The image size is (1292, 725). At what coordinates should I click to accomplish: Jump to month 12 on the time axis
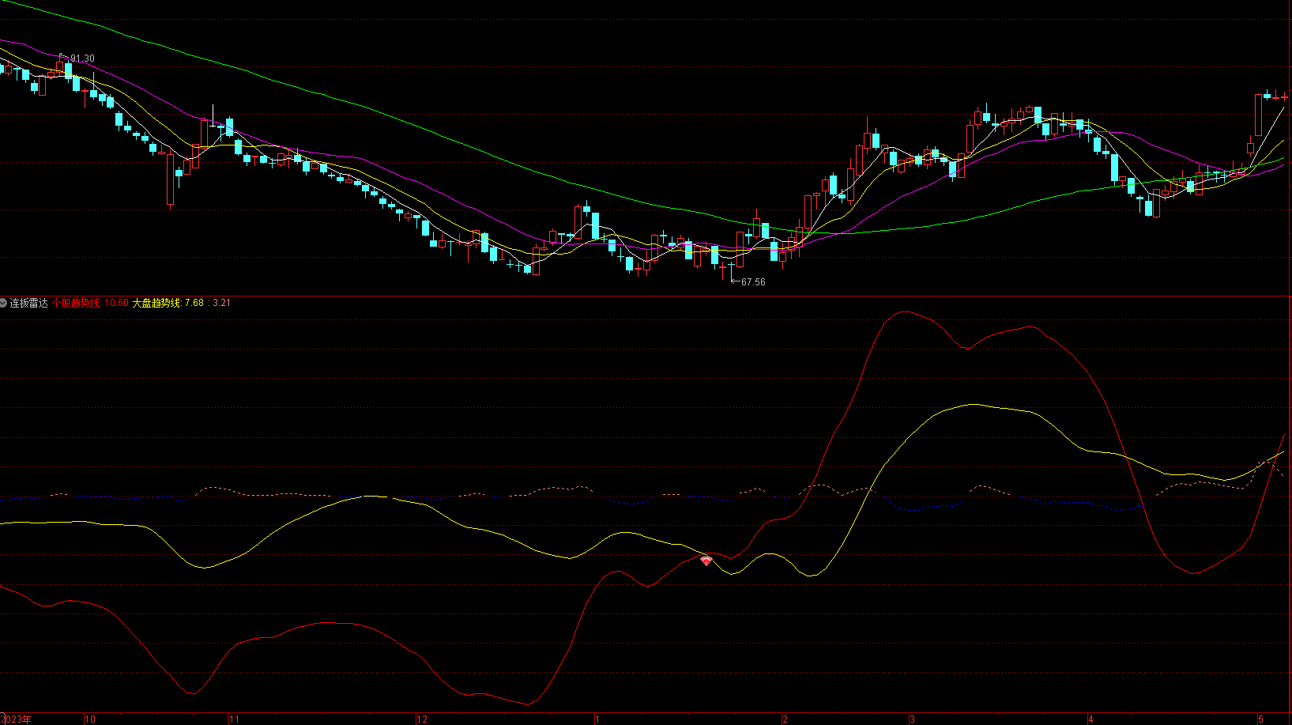(422, 719)
